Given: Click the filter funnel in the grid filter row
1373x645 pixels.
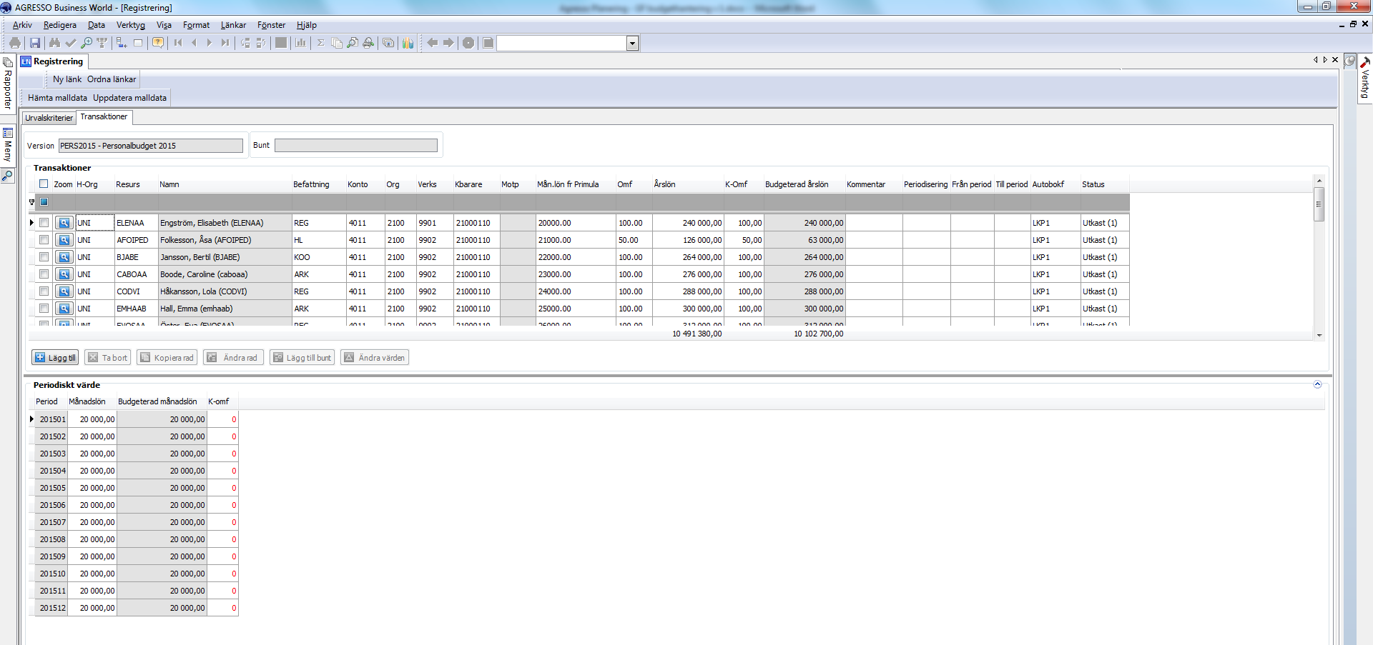Looking at the screenshot, I should (31, 202).
